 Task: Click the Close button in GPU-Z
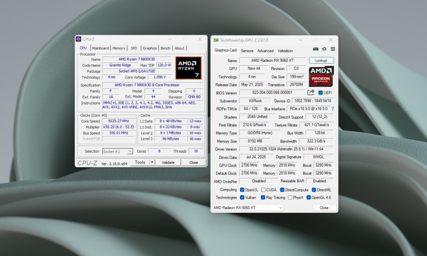[324, 207]
